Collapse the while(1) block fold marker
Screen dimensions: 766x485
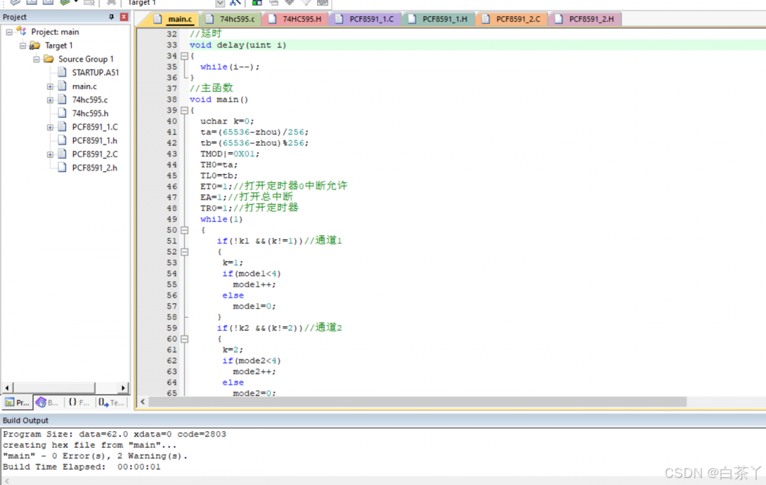point(184,230)
